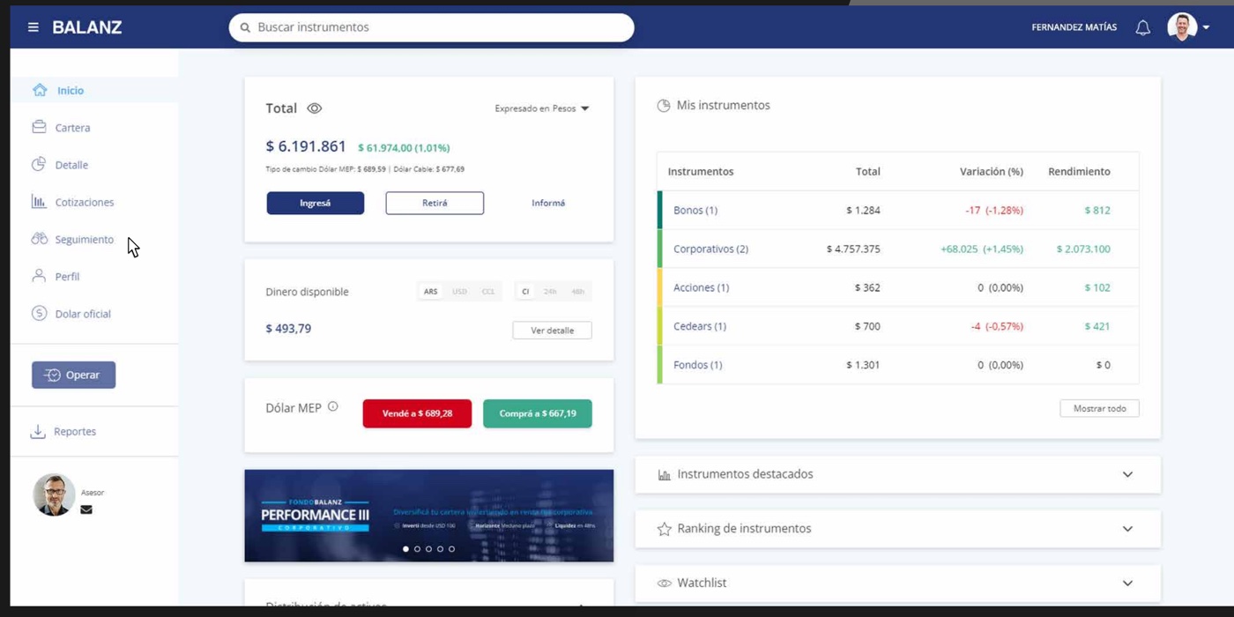The width and height of the screenshot is (1234, 617).
Task: Select 48h settlement toggle
Action: click(x=577, y=292)
